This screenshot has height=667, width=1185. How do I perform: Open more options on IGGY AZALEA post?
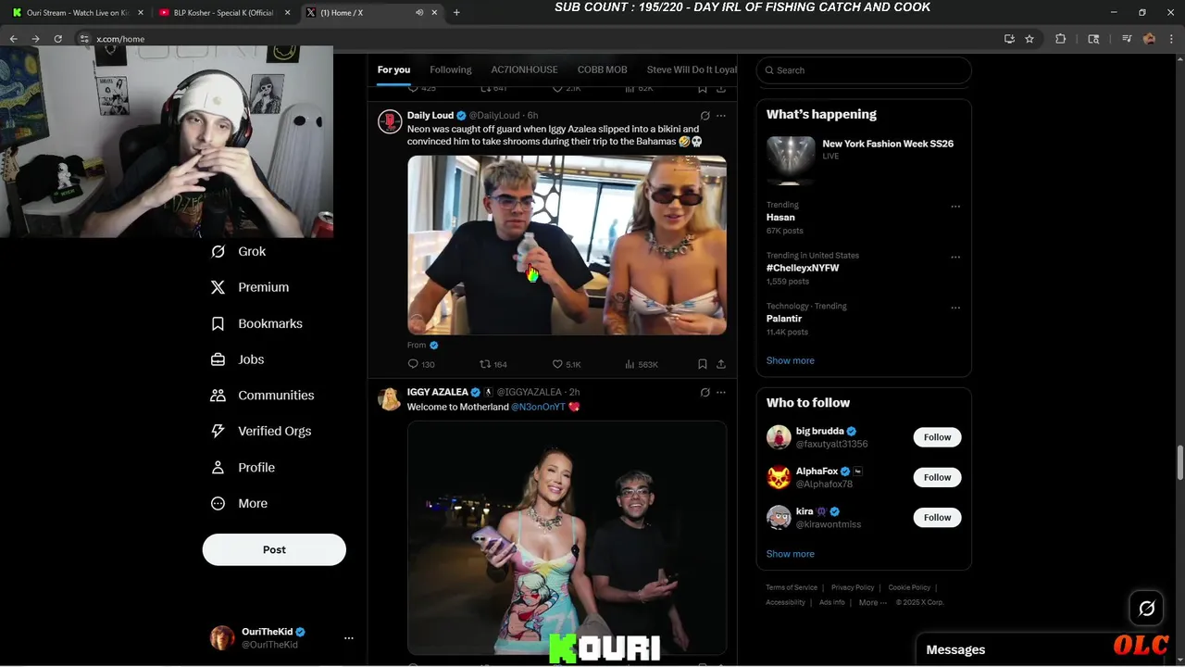click(x=721, y=393)
